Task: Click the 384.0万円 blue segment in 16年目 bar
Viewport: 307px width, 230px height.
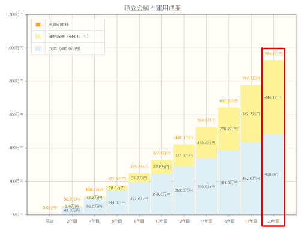Action: (x=228, y=182)
